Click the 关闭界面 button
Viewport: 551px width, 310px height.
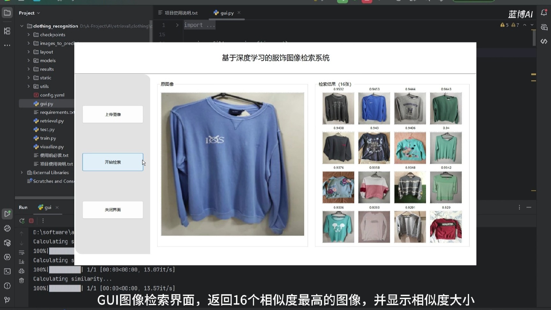(113, 210)
